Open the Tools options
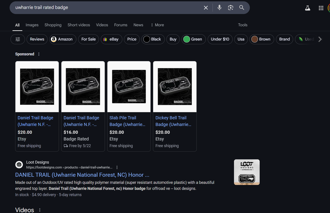Viewport: 330px width, 213px height. point(243,25)
